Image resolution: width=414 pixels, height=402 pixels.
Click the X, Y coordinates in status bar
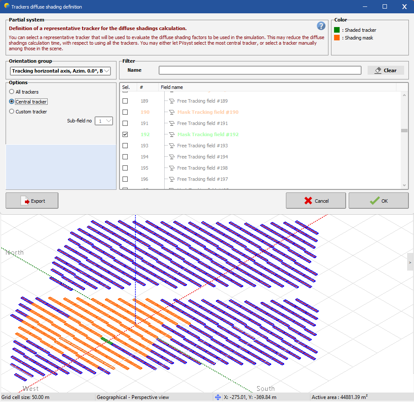point(250,397)
